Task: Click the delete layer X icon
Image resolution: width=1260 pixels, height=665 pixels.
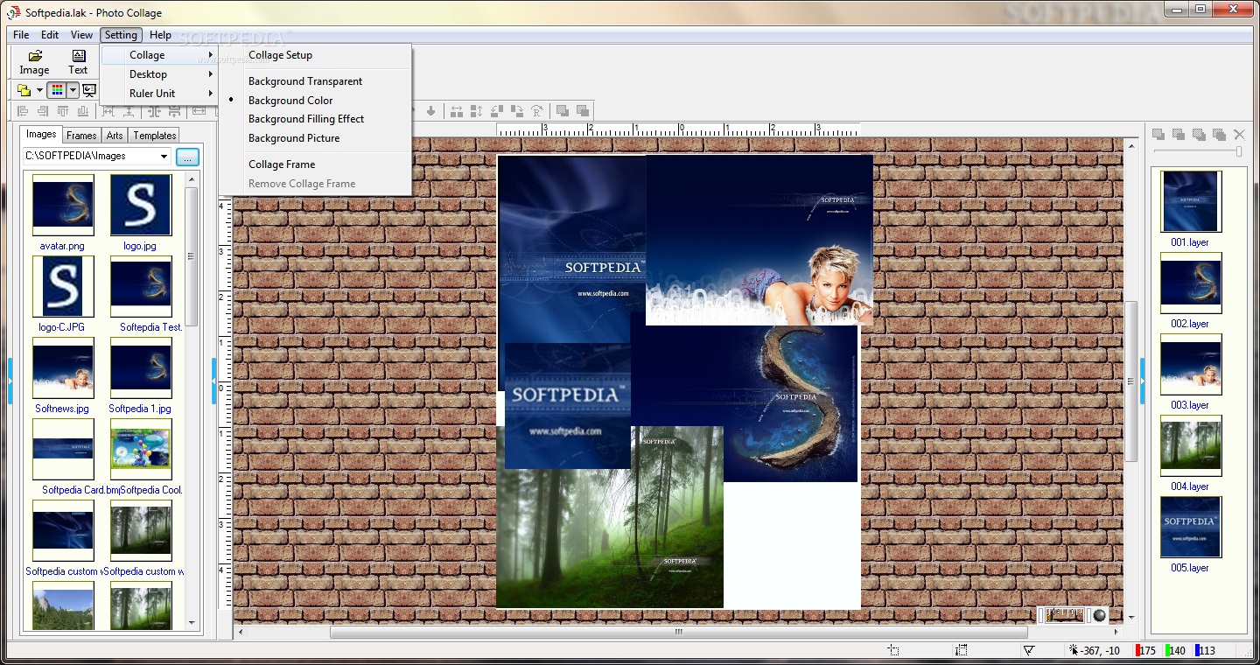Action: 1239,134
